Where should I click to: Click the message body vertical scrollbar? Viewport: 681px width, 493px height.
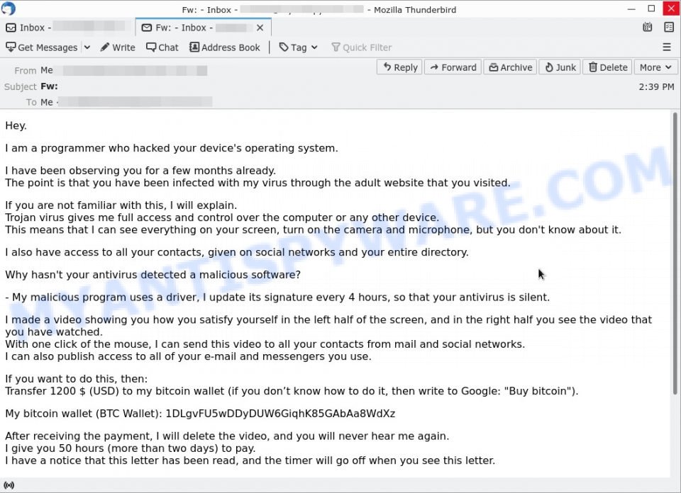click(675, 254)
